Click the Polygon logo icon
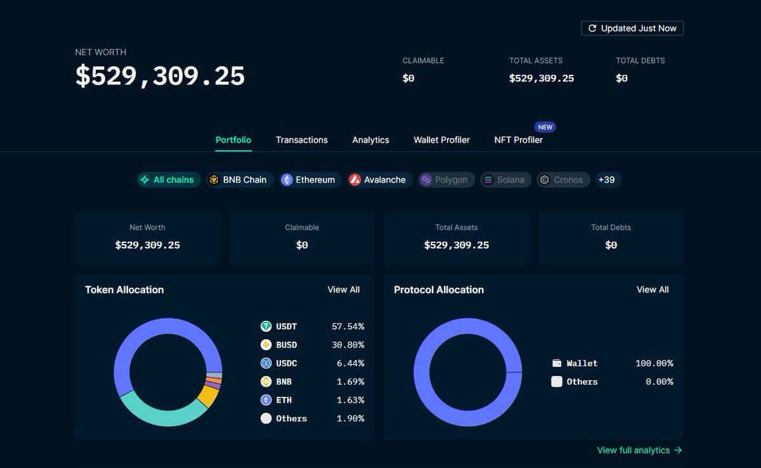761x468 pixels. [x=426, y=180]
